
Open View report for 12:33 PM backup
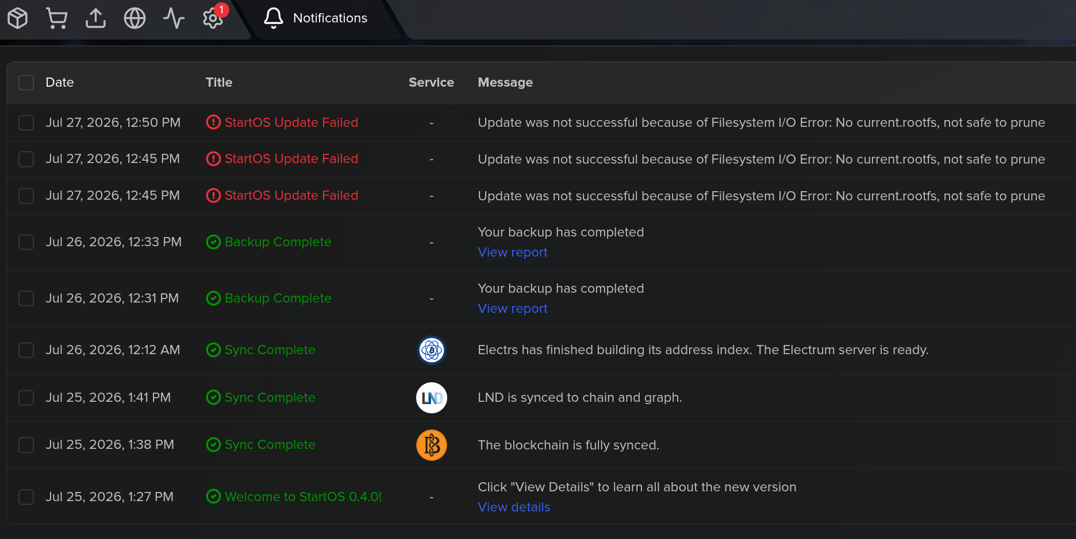coord(513,253)
